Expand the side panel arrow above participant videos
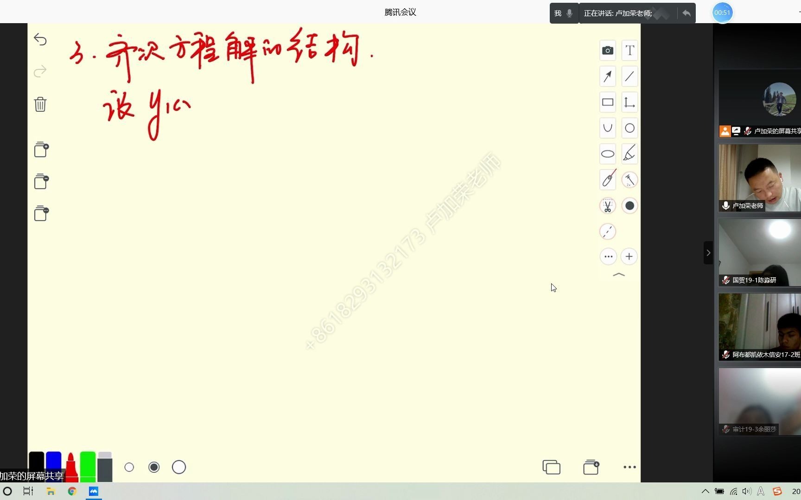The image size is (801, 500). 708,252
